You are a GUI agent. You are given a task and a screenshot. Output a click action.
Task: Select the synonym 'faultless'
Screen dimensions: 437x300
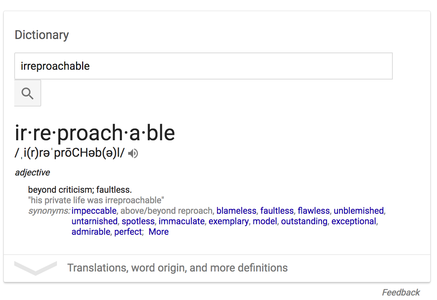click(277, 211)
